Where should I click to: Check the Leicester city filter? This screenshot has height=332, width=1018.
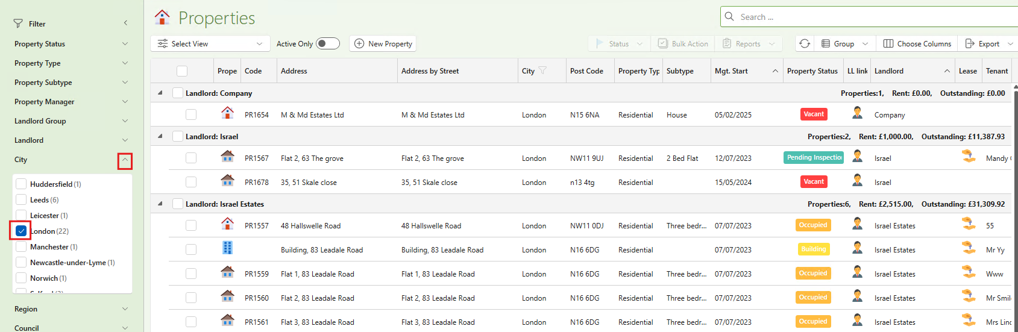(x=21, y=215)
